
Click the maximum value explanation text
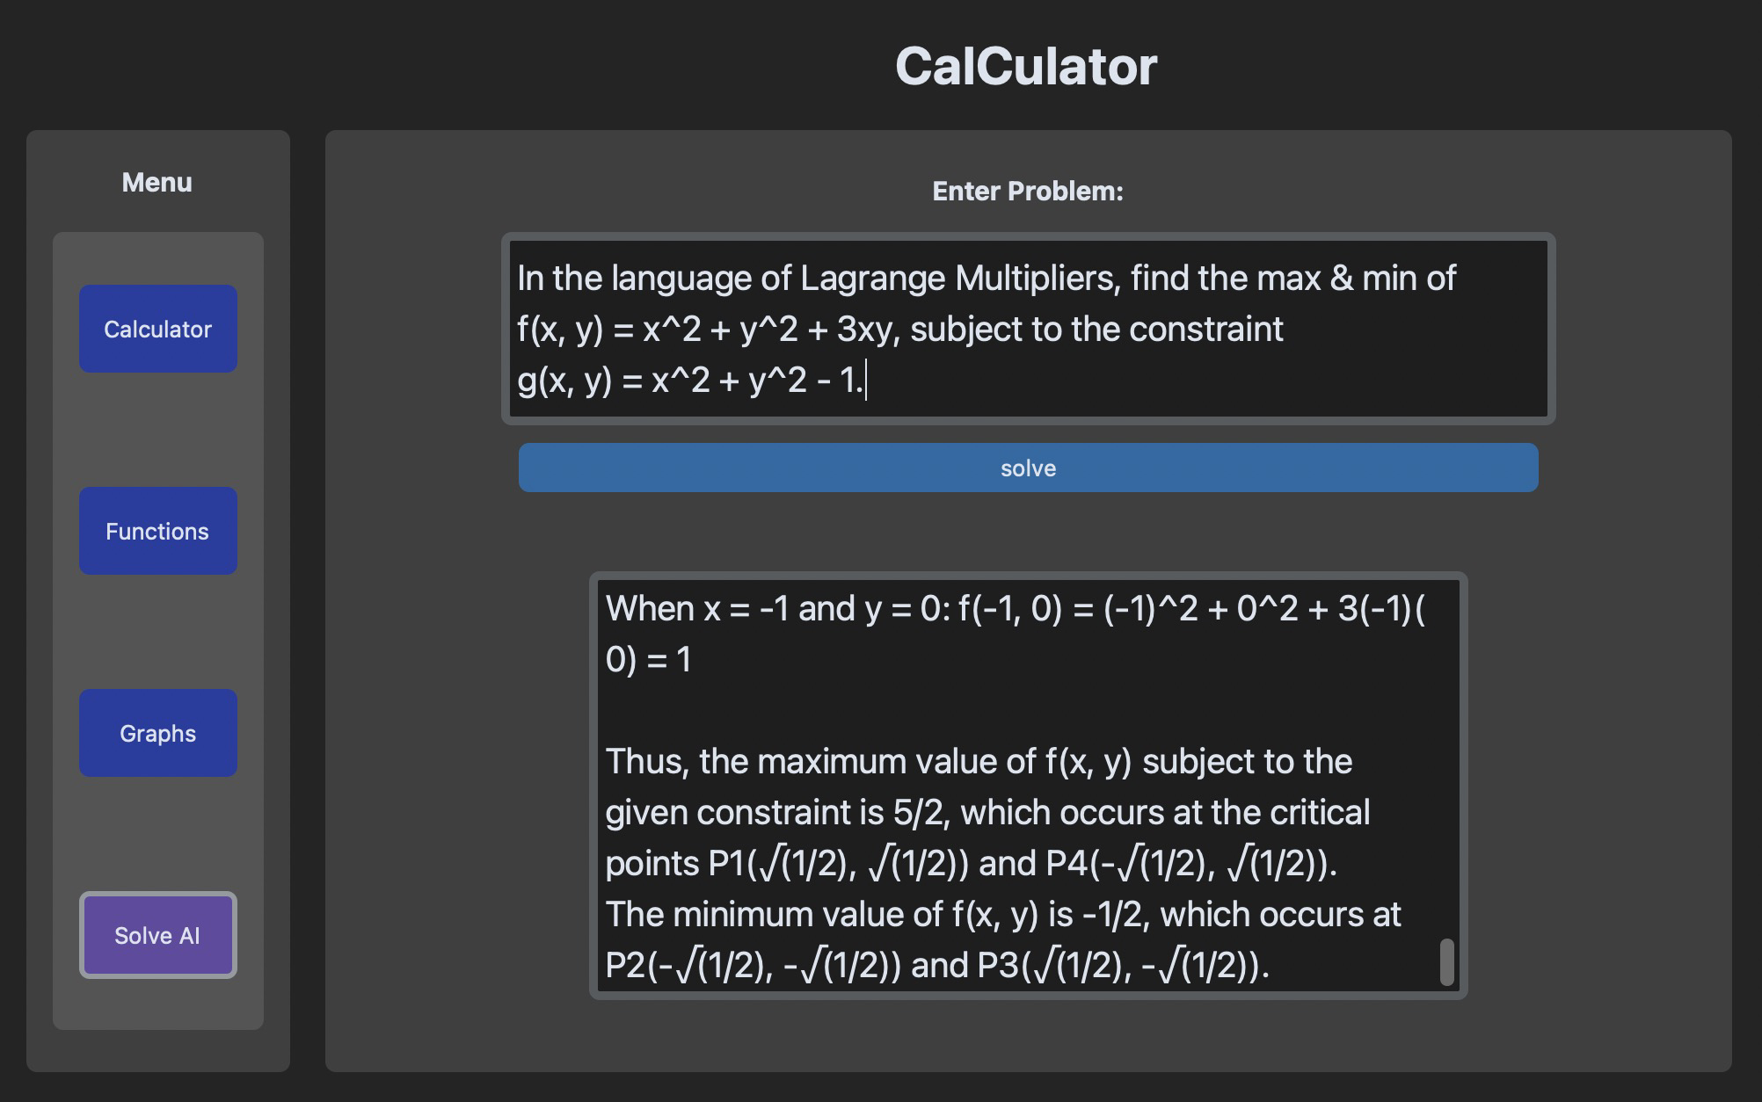point(979,761)
